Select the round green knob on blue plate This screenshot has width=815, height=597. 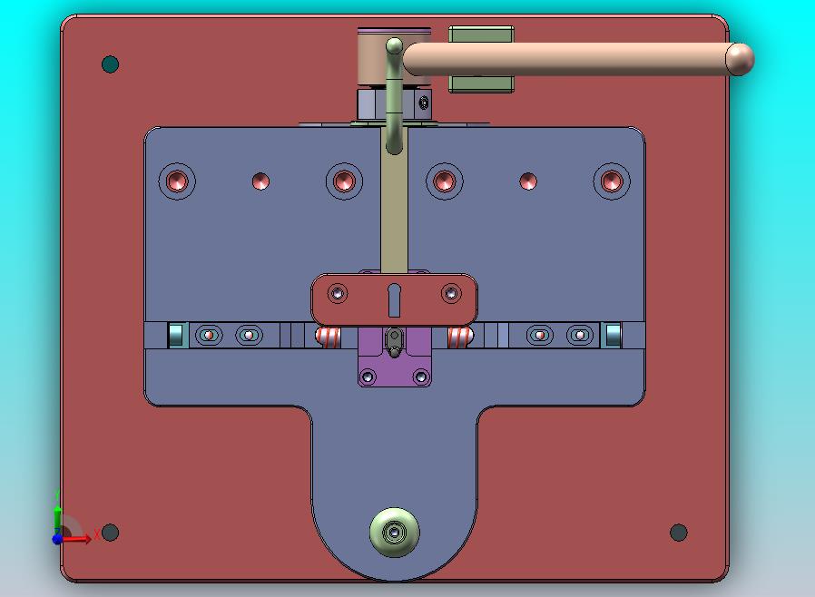click(x=395, y=532)
